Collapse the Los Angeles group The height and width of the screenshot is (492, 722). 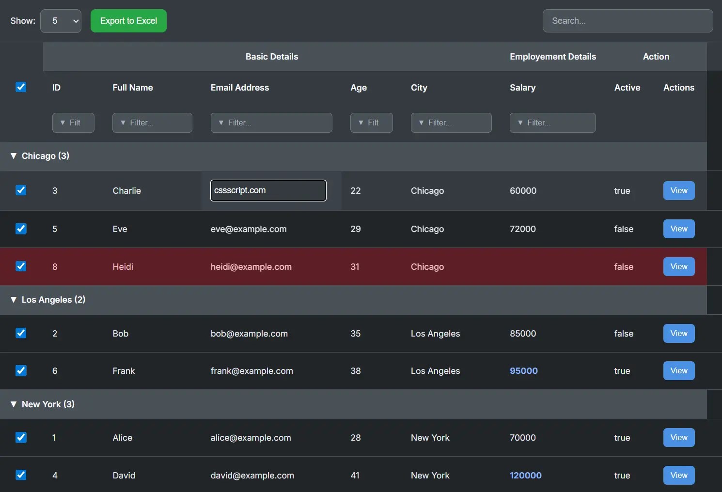pyautogui.click(x=14, y=300)
